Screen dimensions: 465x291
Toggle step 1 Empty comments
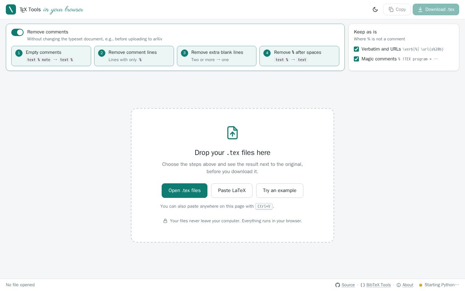point(51,56)
